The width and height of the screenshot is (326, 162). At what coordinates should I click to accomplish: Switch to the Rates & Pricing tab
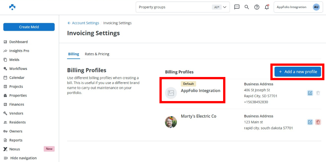(97, 54)
